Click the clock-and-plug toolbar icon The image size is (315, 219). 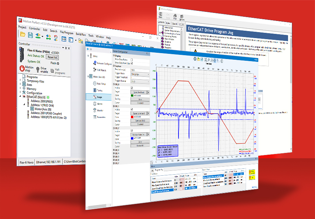(x=56, y=38)
